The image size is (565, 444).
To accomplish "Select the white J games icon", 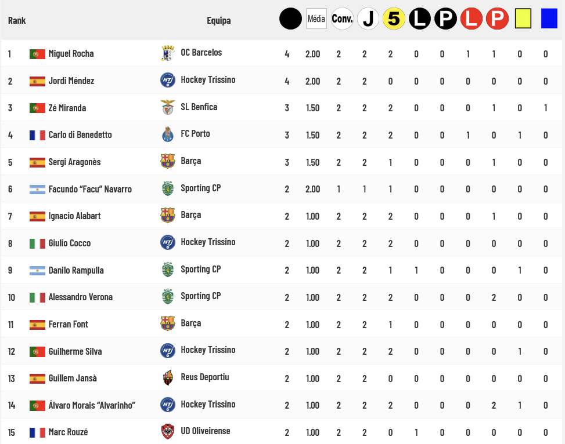I will pyautogui.click(x=368, y=19).
